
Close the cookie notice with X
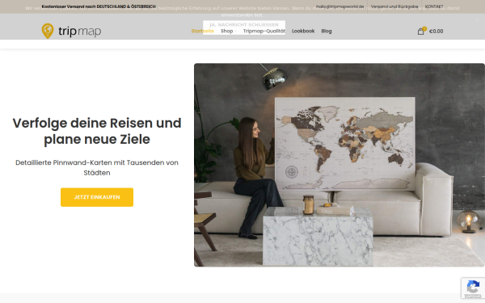tap(477, 19)
